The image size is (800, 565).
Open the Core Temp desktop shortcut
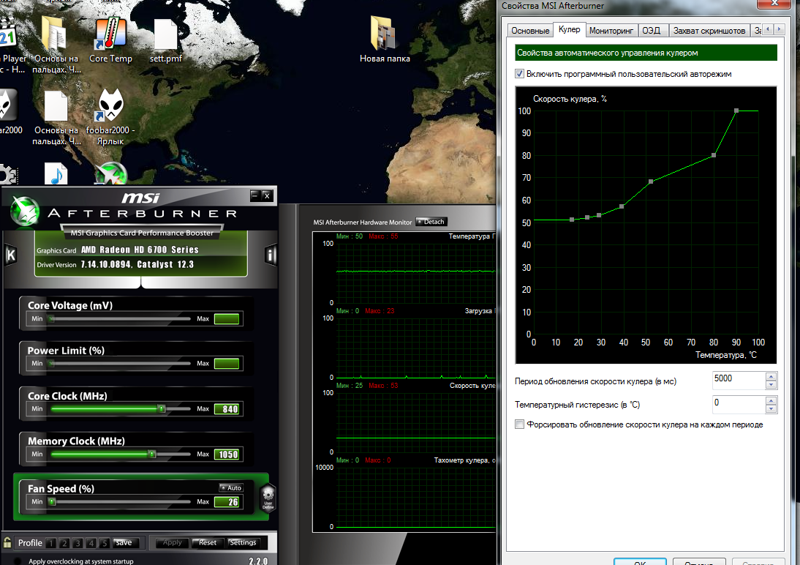[110, 39]
